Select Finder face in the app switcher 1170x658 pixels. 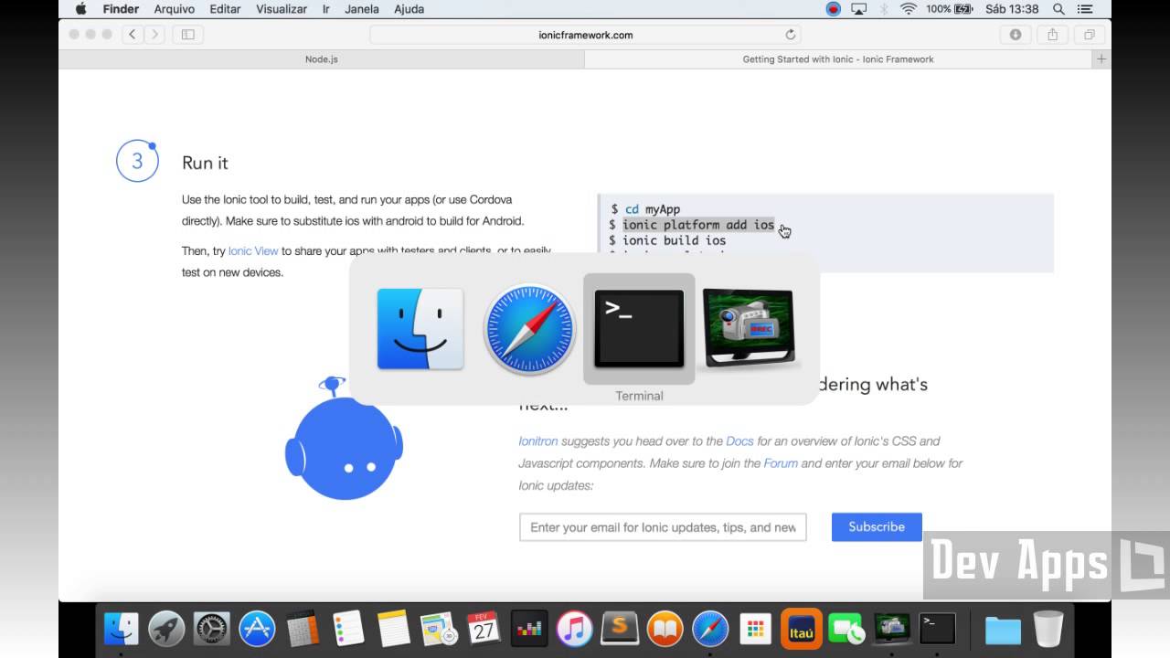coord(420,329)
